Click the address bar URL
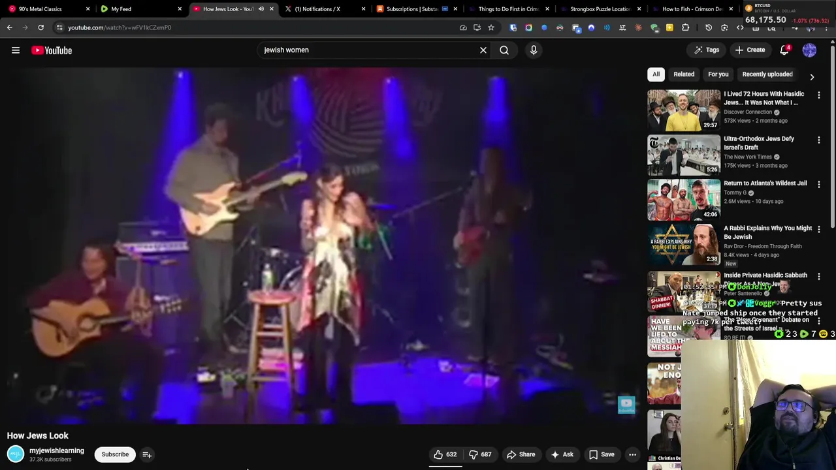The width and height of the screenshot is (836, 470). [x=120, y=27]
